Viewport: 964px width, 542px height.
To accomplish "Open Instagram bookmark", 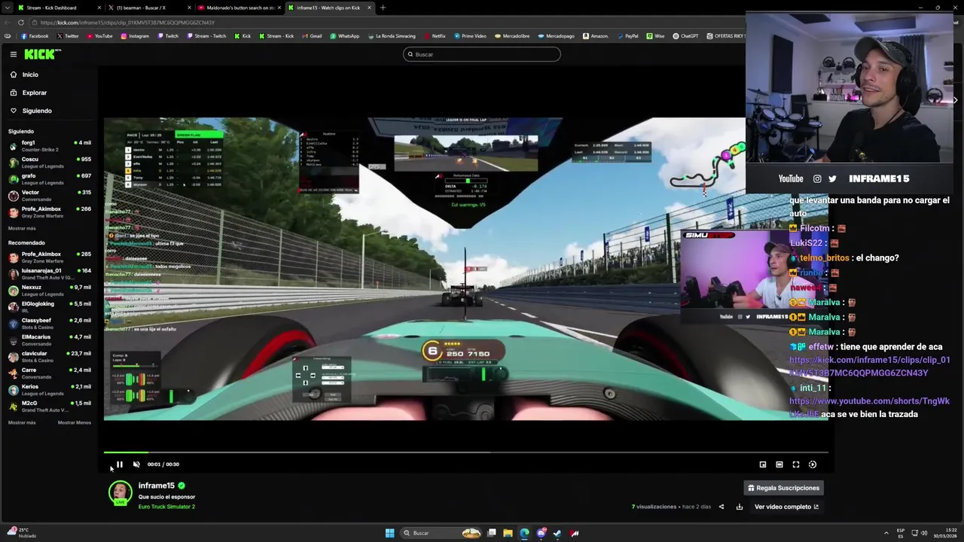I will point(134,36).
